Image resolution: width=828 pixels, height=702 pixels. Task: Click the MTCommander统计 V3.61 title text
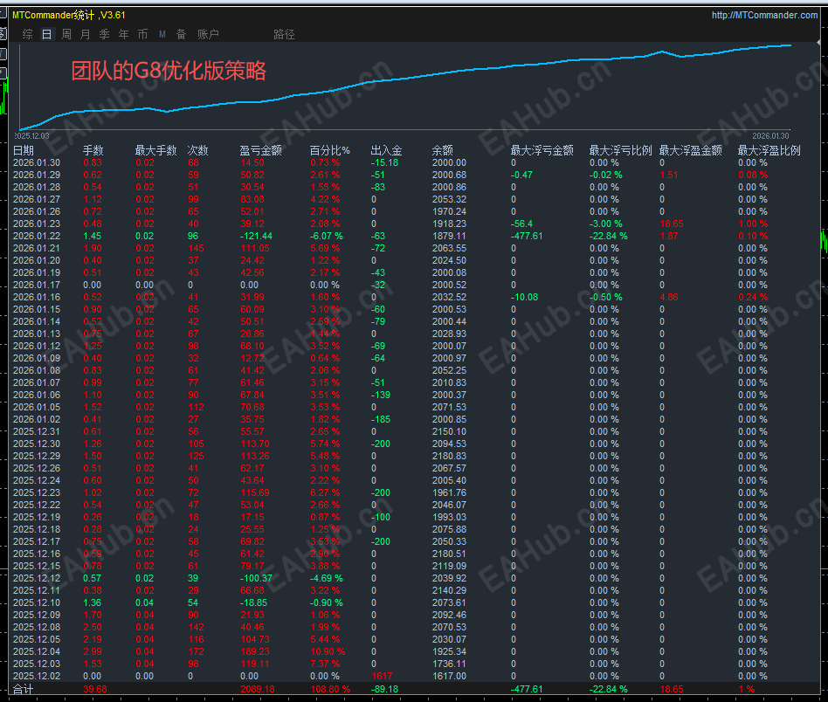69,16
